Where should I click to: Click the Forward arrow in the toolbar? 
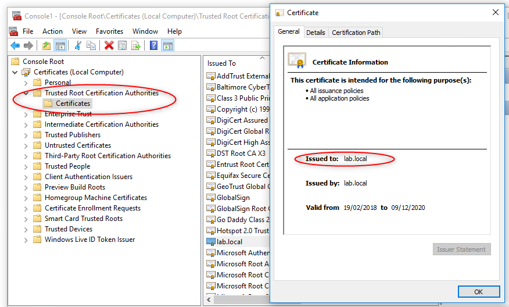(x=27, y=45)
